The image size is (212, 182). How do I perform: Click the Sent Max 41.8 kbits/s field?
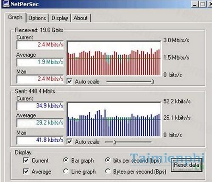tap(40, 140)
